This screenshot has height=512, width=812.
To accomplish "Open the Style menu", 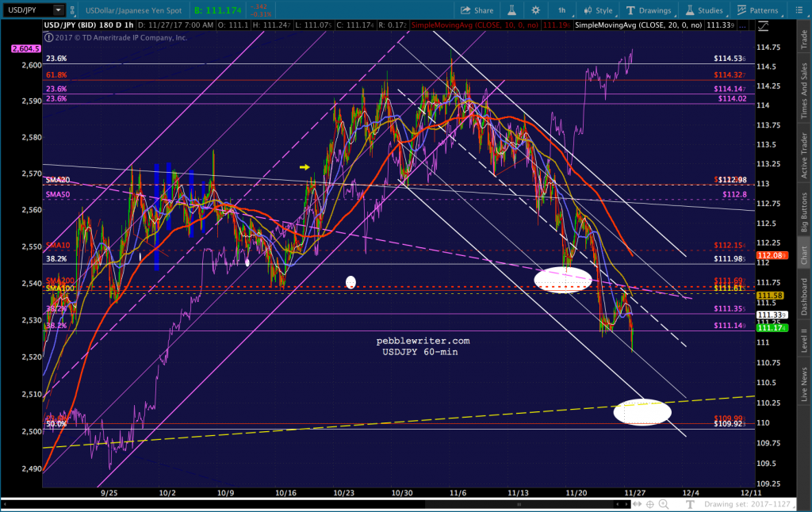I will pyautogui.click(x=598, y=10).
